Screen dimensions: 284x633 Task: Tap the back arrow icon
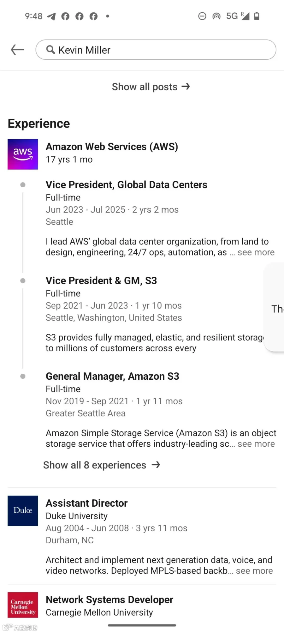[x=17, y=50]
